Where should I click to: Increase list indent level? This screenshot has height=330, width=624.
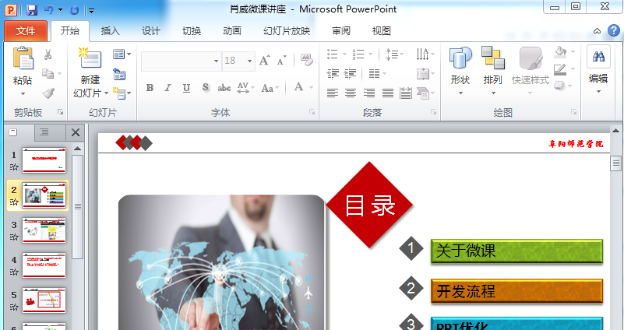[x=351, y=74]
